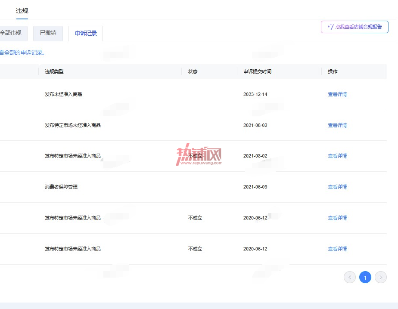The width and height of the screenshot is (398, 309).
Task: View details for 2023-12-14 appeal
Action: click(x=337, y=94)
